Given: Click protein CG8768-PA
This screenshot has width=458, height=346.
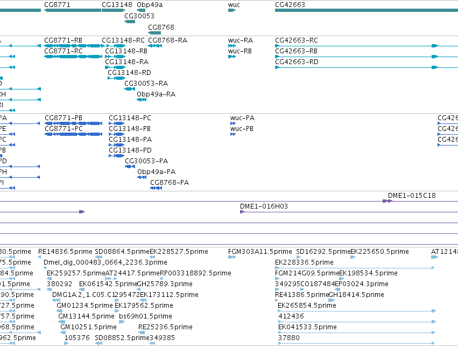Looking at the screenshot, I should [170, 183].
